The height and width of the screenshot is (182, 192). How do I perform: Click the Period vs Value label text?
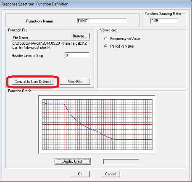[122, 46]
